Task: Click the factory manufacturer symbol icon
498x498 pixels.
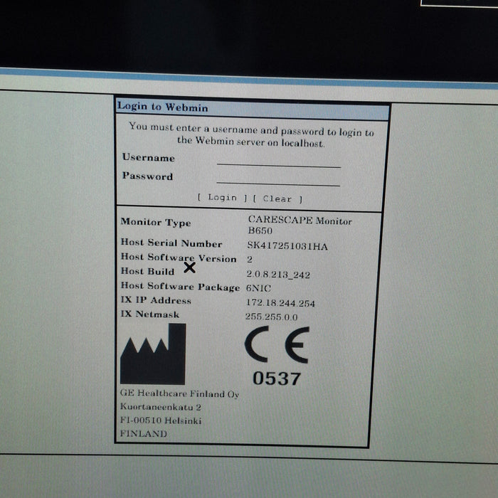Action: click(x=152, y=354)
